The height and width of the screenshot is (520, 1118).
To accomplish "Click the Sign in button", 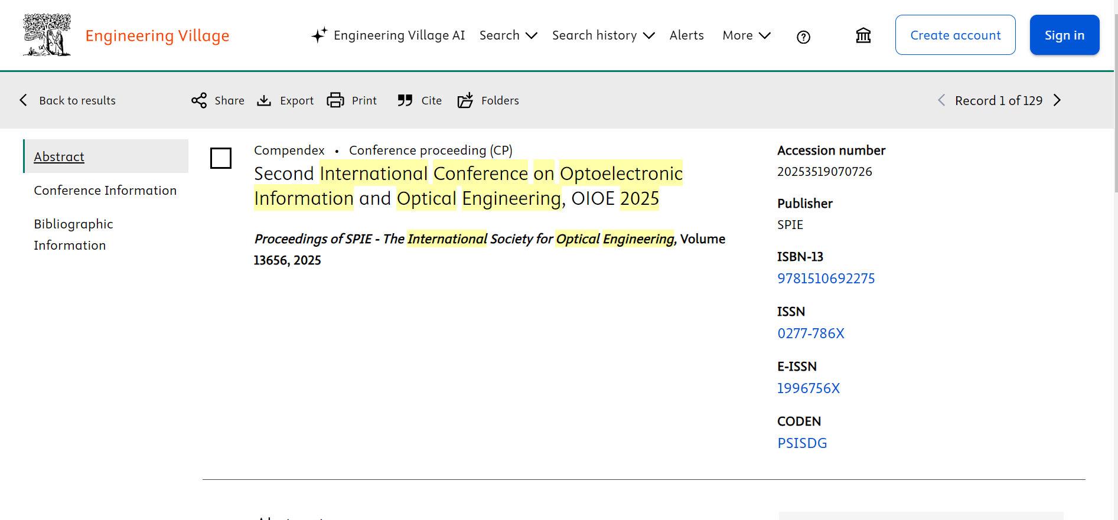I will [x=1064, y=35].
